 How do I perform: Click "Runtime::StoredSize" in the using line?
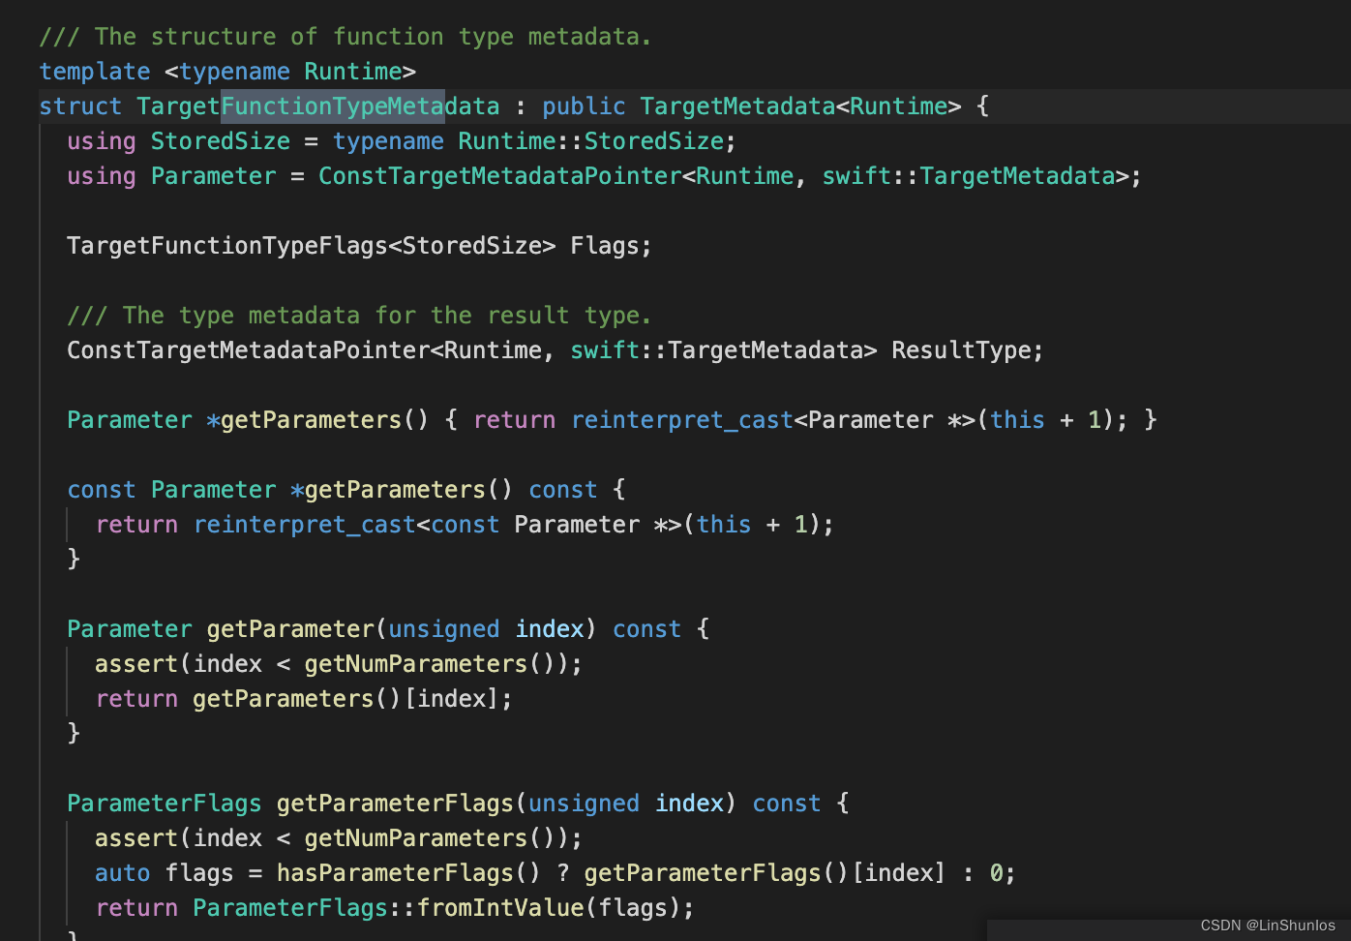click(590, 141)
